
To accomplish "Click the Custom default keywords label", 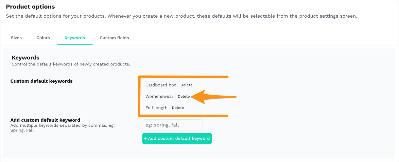I will [41, 81].
